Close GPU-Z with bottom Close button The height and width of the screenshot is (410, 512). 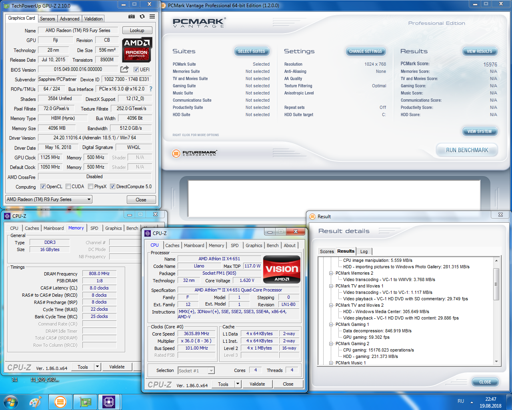pyautogui.click(x=141, y=199)
